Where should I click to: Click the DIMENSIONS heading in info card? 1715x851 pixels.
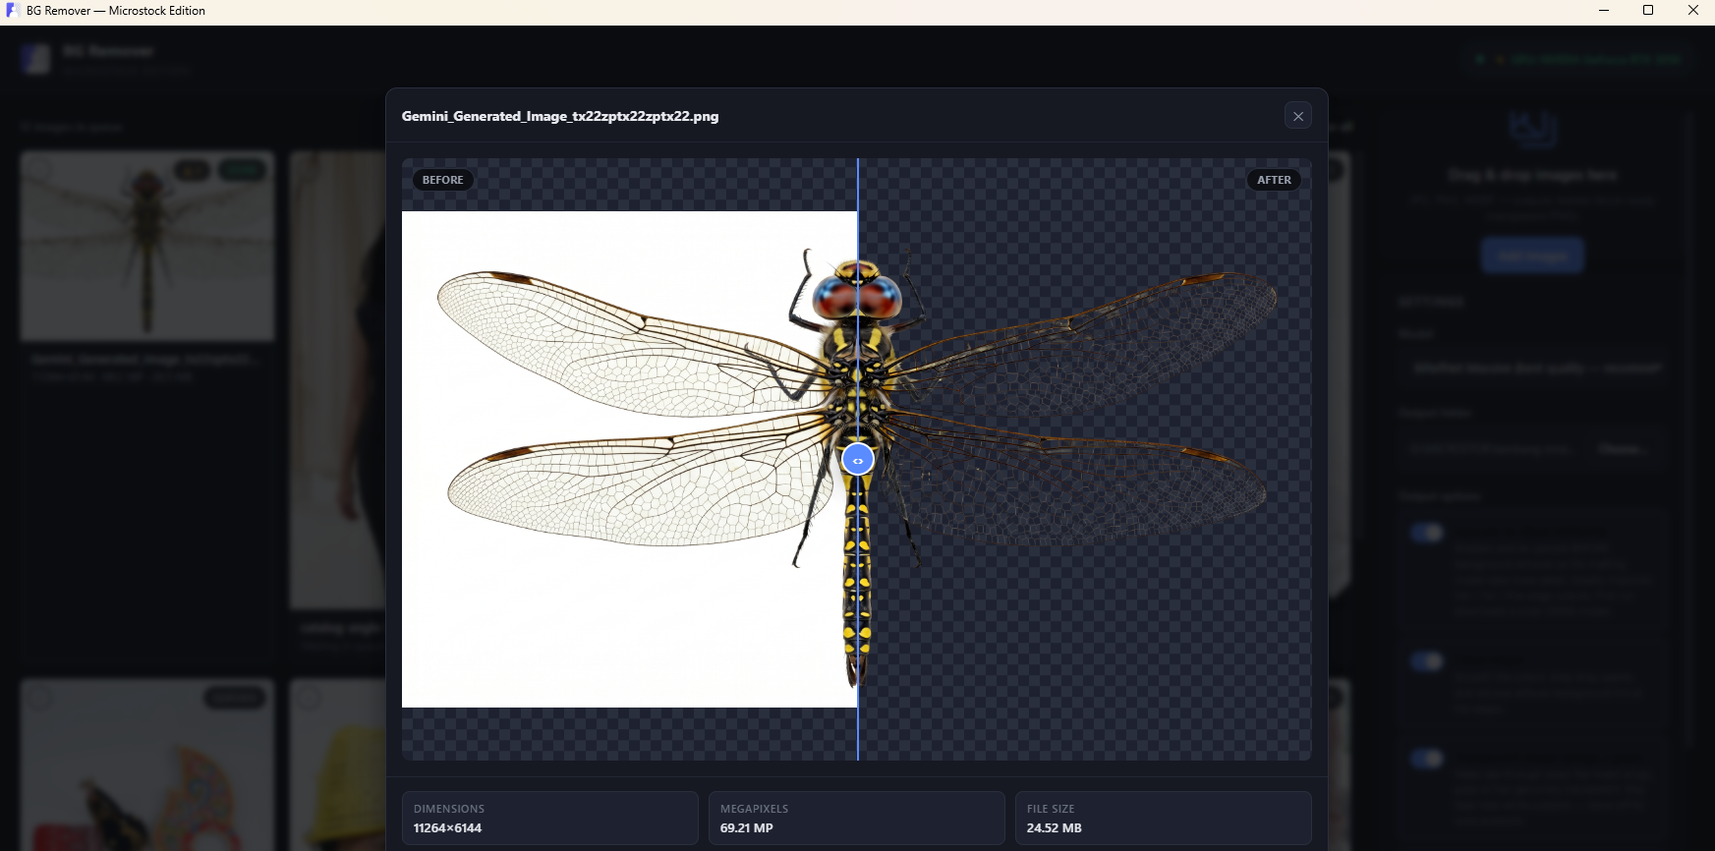tap(449, 809)
